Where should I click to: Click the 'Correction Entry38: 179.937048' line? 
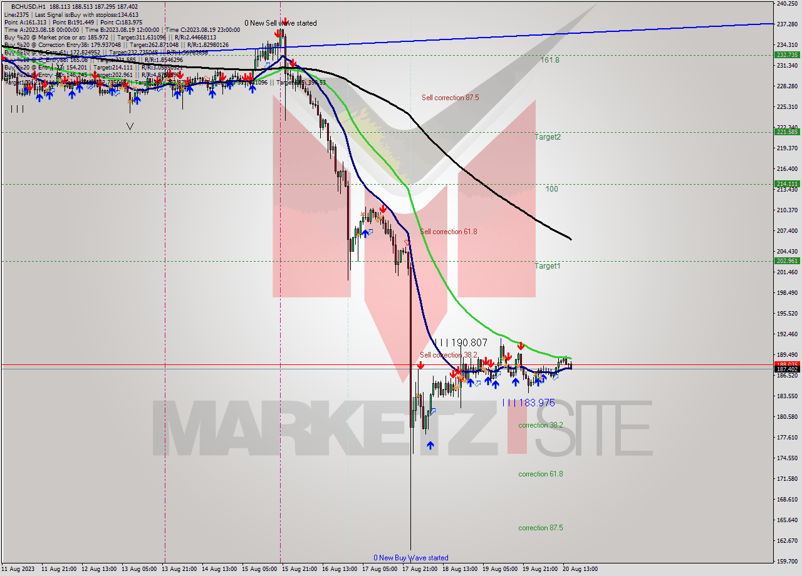[85, 45]
